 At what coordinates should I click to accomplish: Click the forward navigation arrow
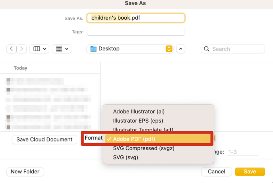(22, 49)
